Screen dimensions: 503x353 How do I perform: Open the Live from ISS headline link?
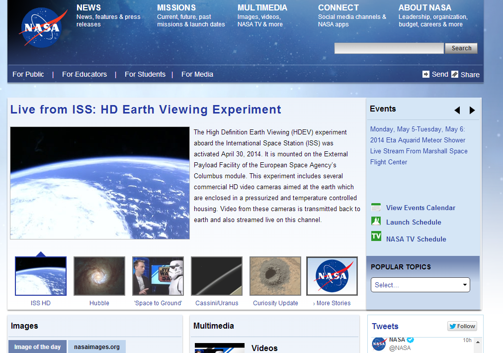(146, 110)
